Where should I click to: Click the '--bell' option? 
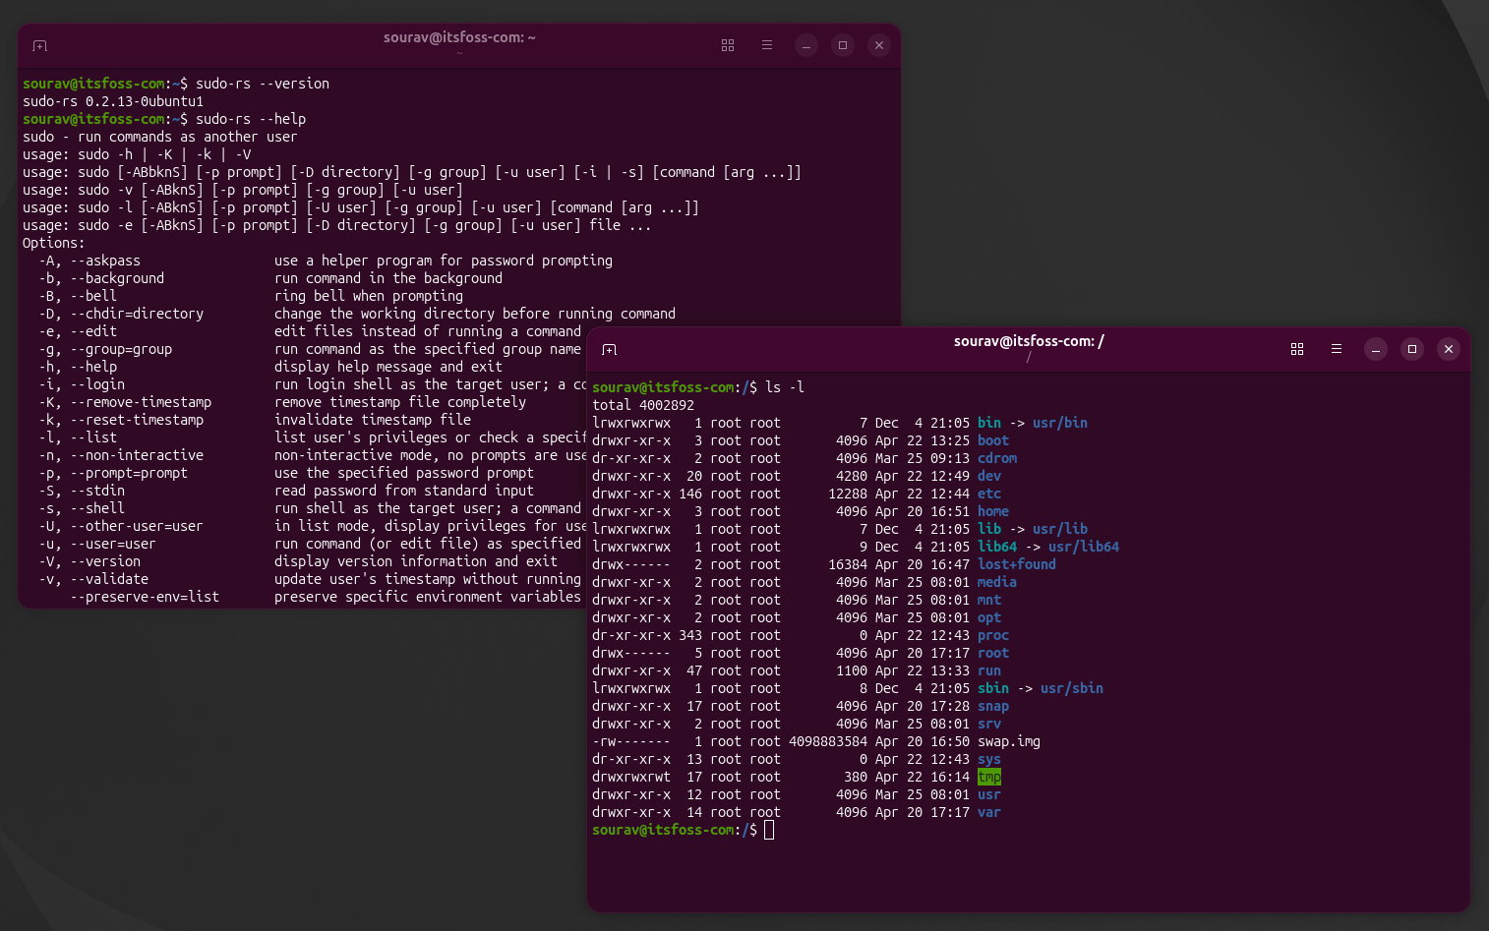coord(93,296)
